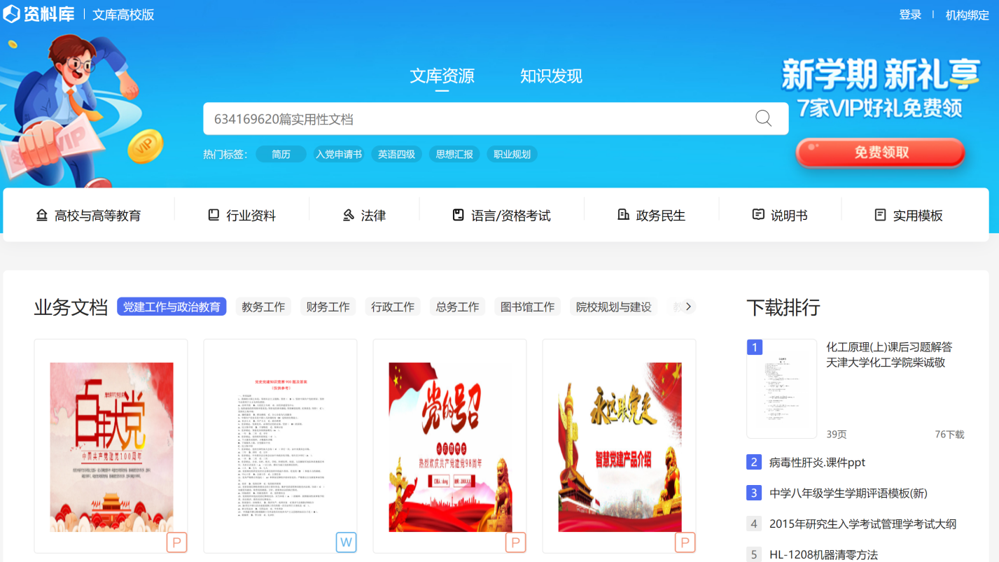This screenshot has width=999, height=562.
Task: Select the 财务工作 category tab
Action: [x=328, y=307]
